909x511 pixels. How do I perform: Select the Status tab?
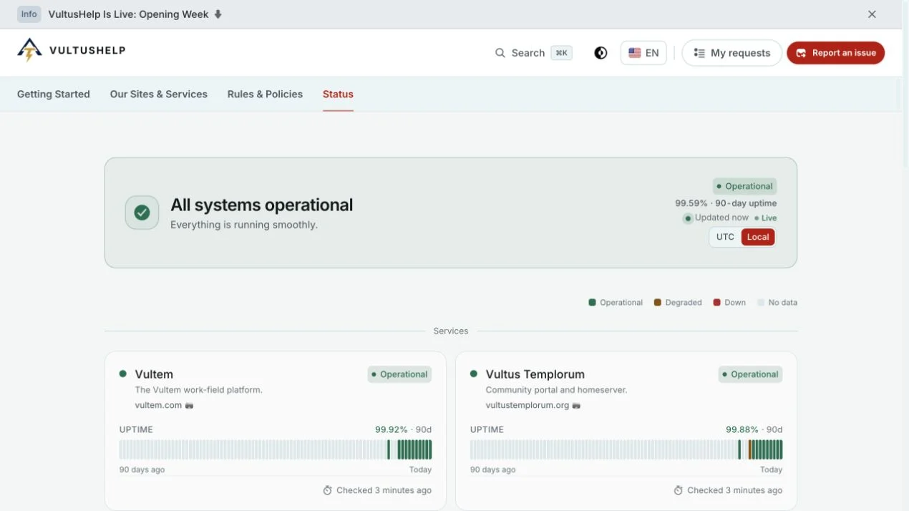(338, 94)
